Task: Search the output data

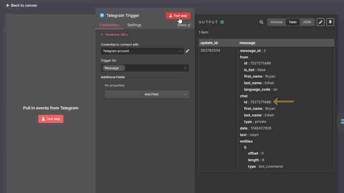Action: click(261, 22)
